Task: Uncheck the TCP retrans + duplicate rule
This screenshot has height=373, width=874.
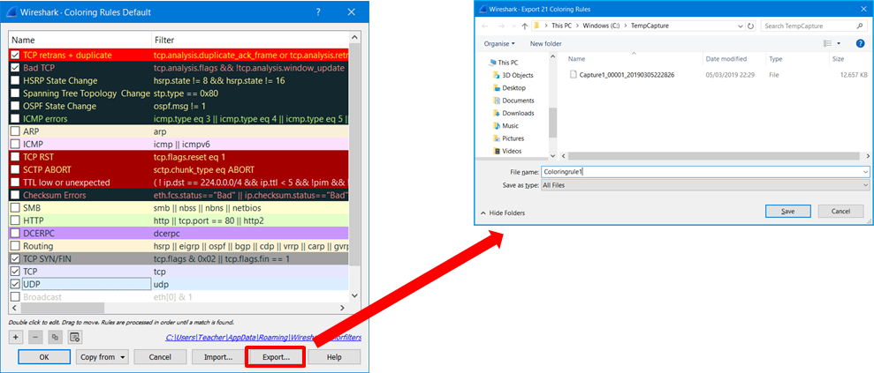Action: pos(16,56)
